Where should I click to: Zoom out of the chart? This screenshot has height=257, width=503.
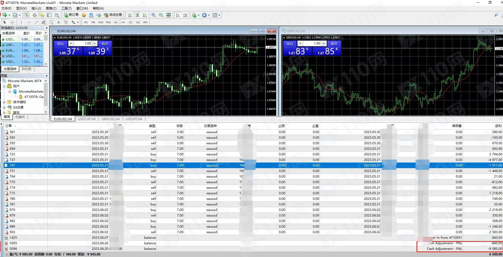pos(161,15)
